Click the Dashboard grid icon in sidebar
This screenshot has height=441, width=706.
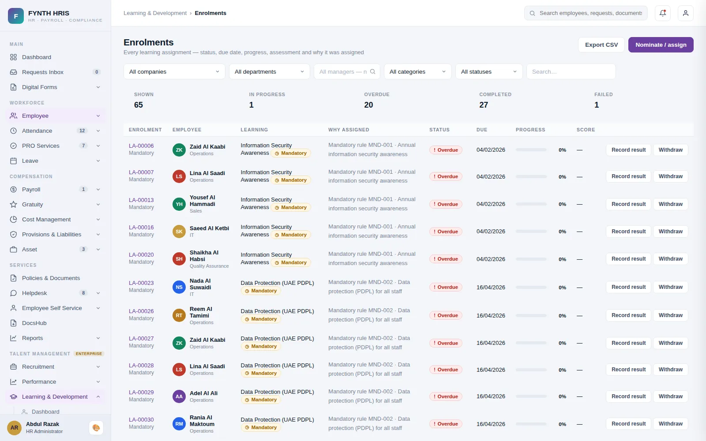13,57
